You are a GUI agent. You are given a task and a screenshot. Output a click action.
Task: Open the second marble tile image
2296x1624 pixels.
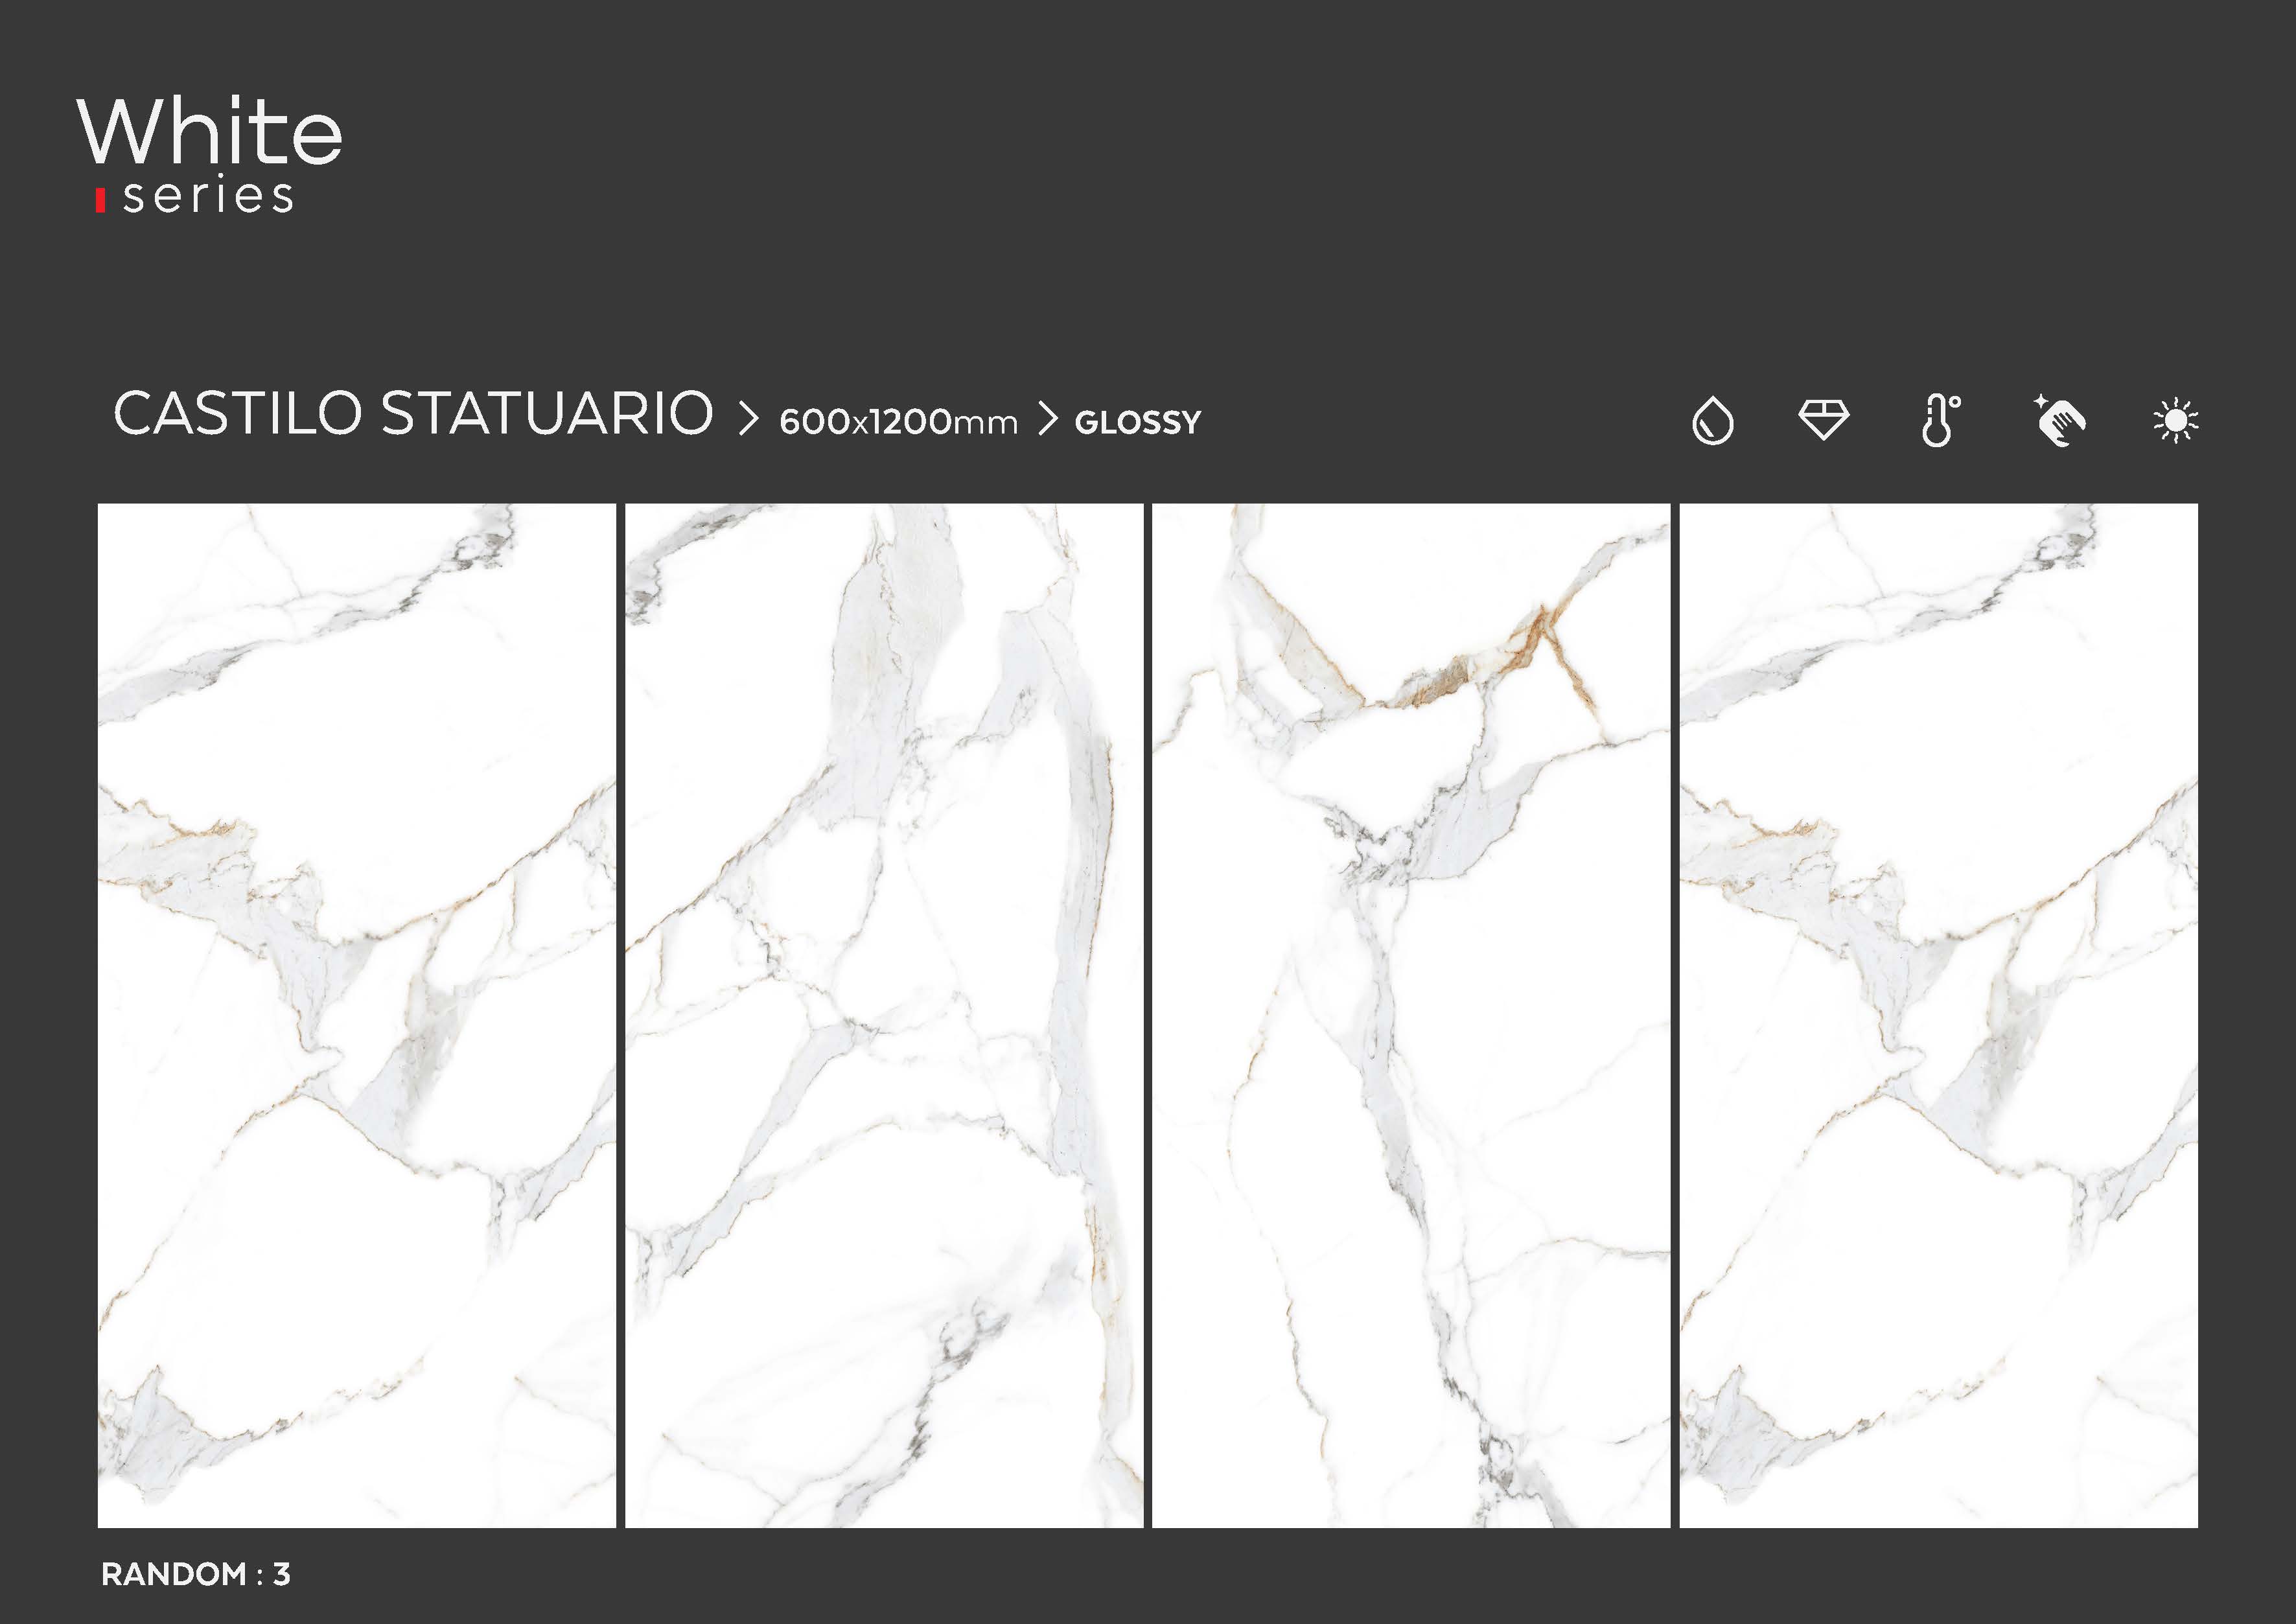884,1014
